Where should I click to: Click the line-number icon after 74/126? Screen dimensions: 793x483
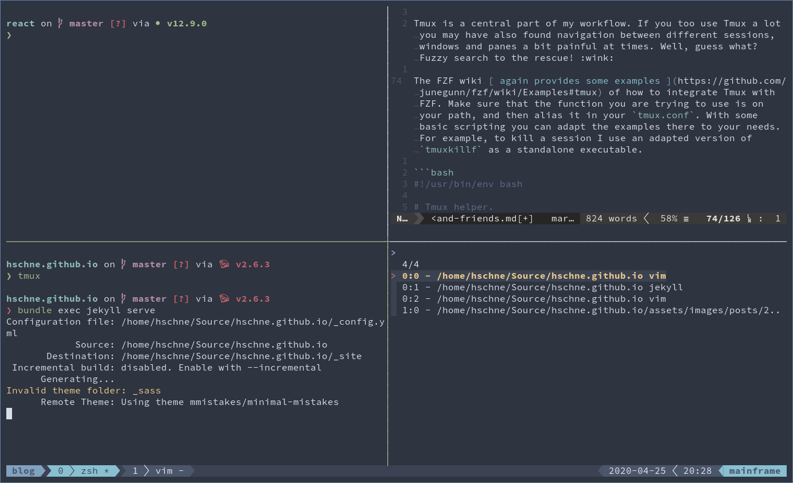point(749,219)
